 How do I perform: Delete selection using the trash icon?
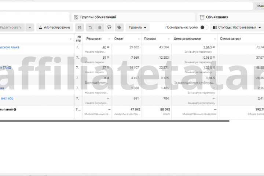(x=100, y=27)
